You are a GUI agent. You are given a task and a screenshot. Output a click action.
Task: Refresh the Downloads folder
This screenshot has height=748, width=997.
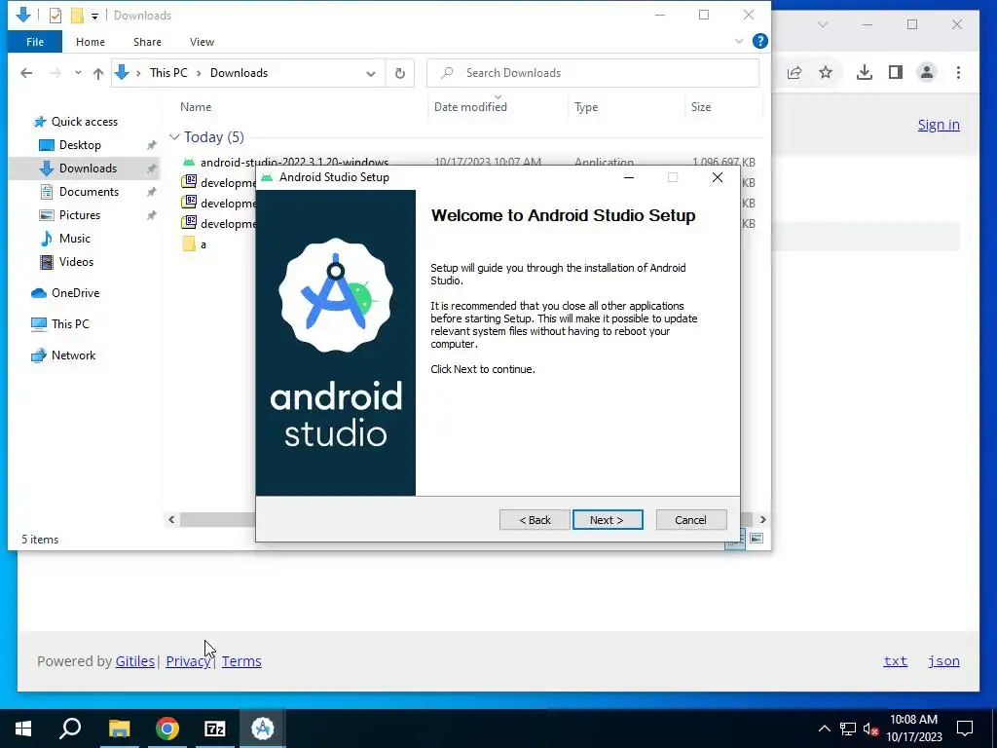point(400,74)
